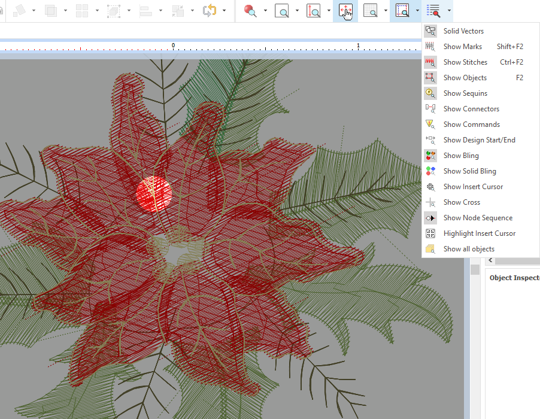Click the left scroll arrow below menu

(x=490, y=260)
